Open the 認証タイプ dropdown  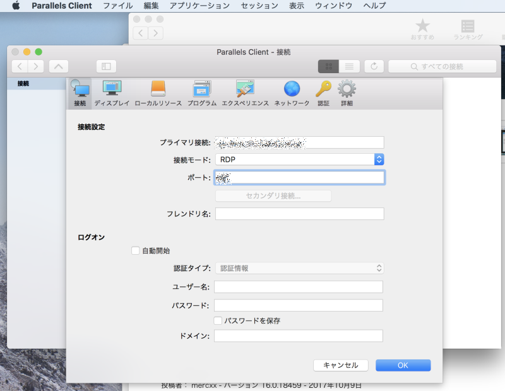299,268
